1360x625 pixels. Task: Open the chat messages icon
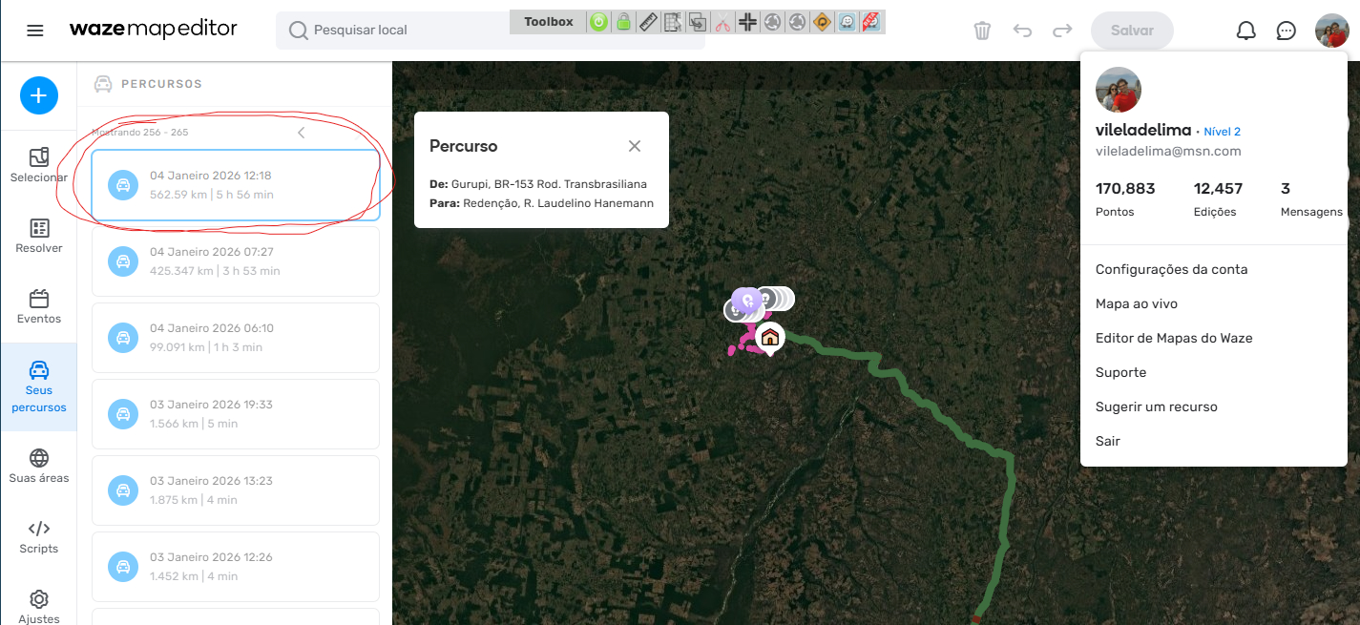[1287, 31]
